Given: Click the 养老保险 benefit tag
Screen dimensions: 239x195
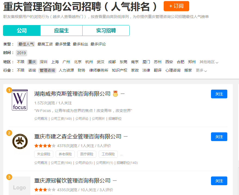Looking at the screenshot, I should pos(65,154).
